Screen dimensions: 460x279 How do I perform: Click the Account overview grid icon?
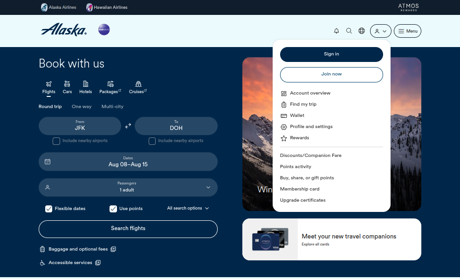pyautogui.click(x=284, y=94)
